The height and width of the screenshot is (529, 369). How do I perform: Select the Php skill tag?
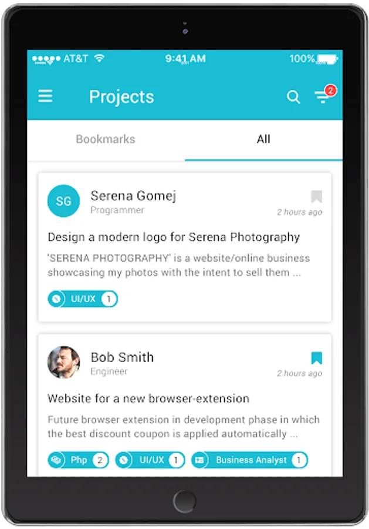[x=79, y=460]
